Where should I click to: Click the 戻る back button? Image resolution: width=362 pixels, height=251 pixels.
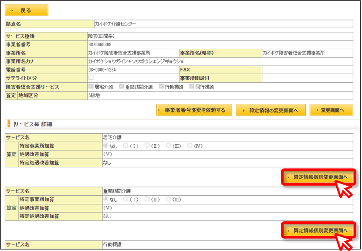coord(27,10)
